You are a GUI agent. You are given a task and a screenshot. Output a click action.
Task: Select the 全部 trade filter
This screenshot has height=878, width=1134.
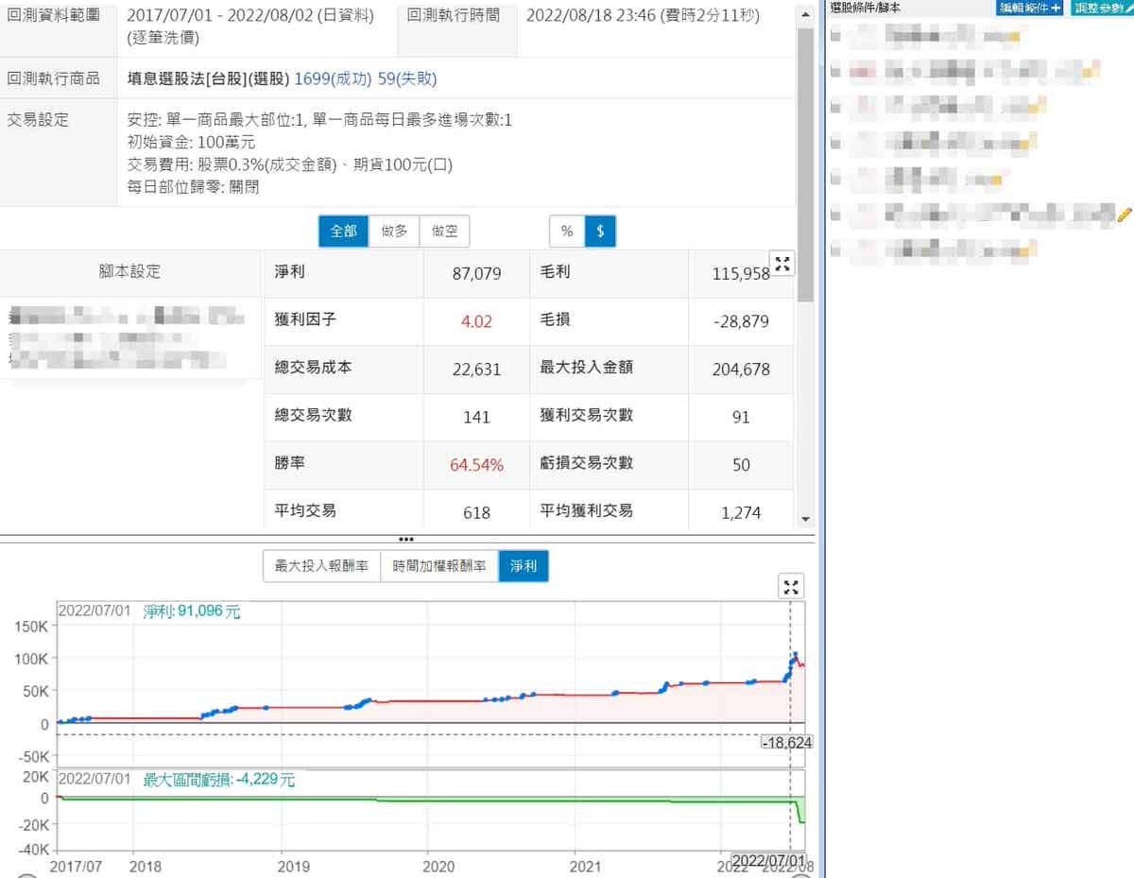343,232
